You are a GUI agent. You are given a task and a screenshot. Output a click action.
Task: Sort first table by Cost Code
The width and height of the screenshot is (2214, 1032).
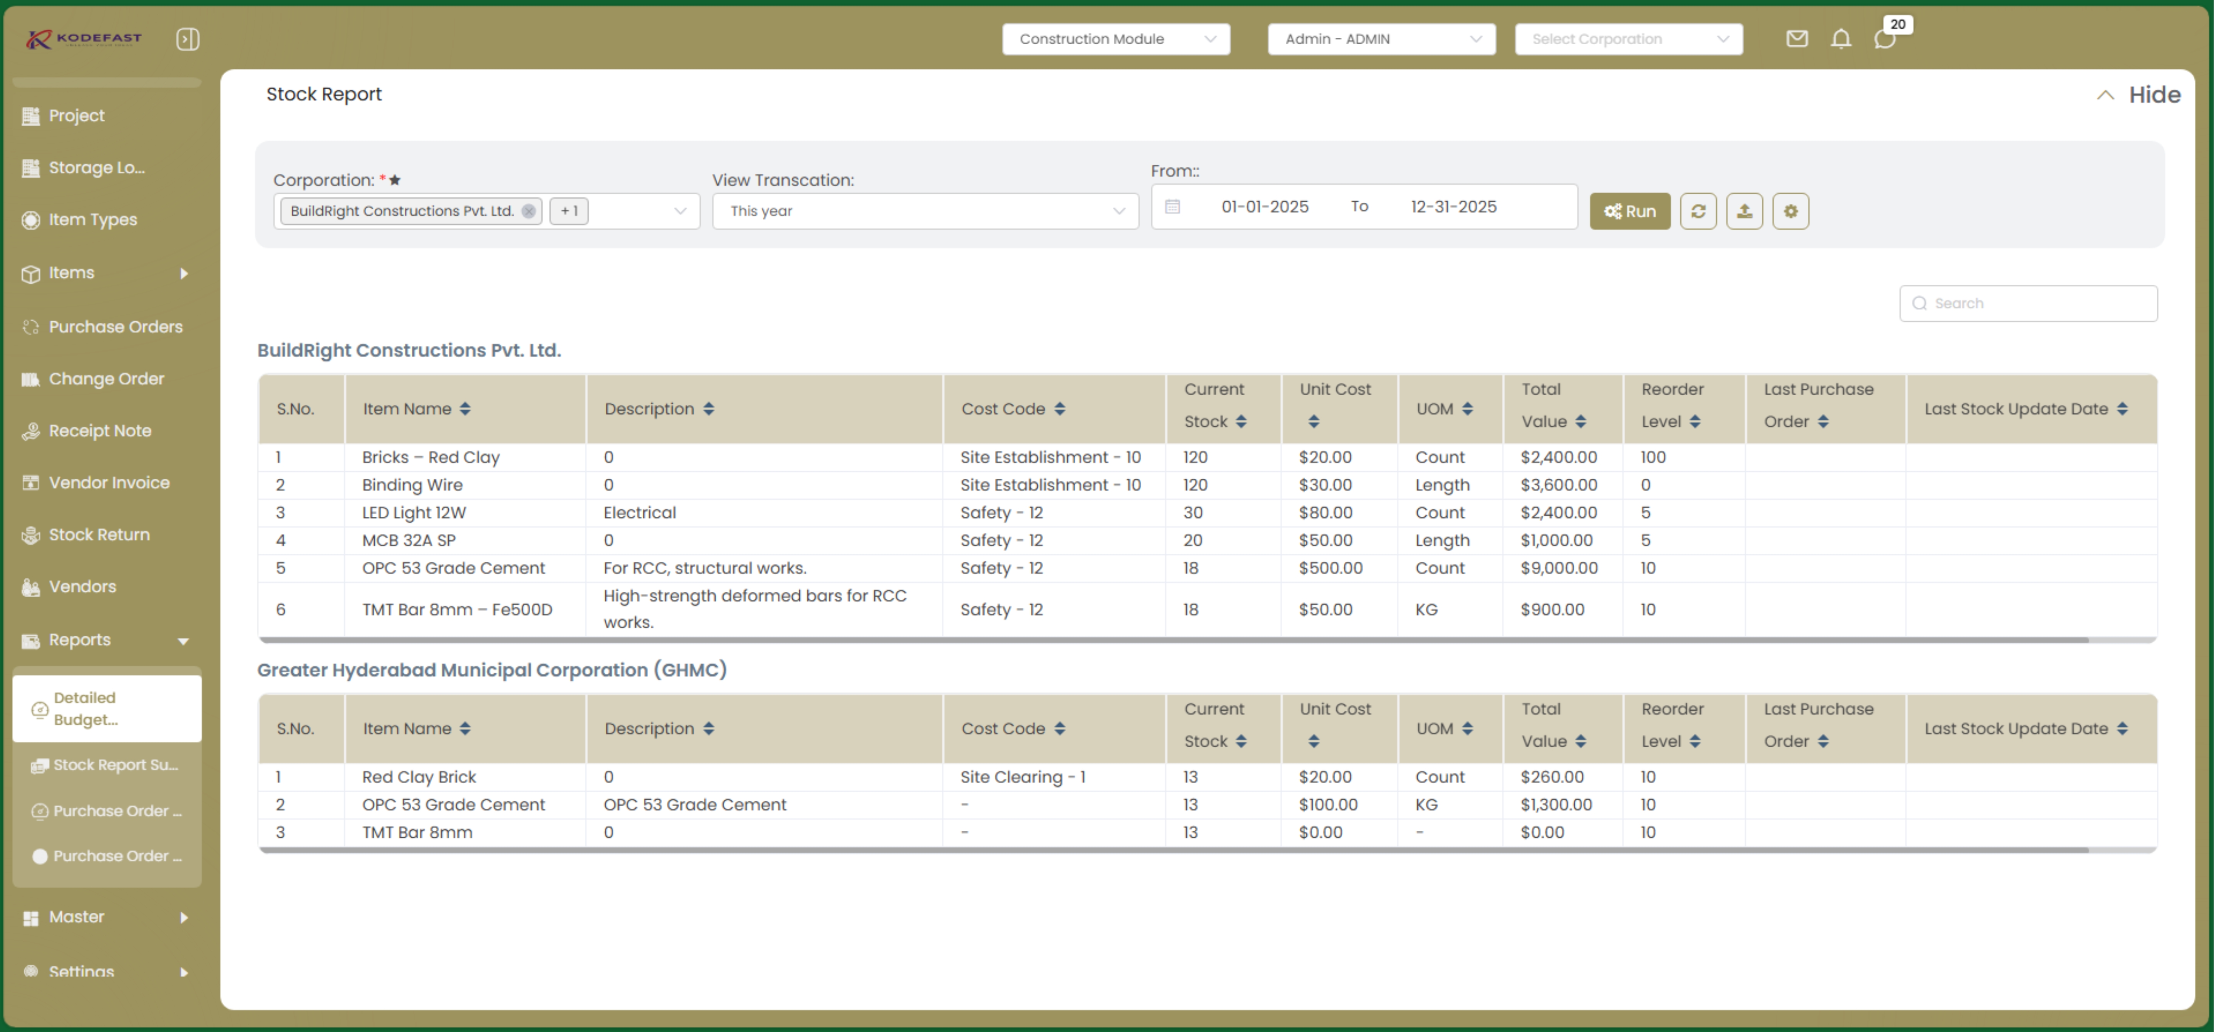1060,409
